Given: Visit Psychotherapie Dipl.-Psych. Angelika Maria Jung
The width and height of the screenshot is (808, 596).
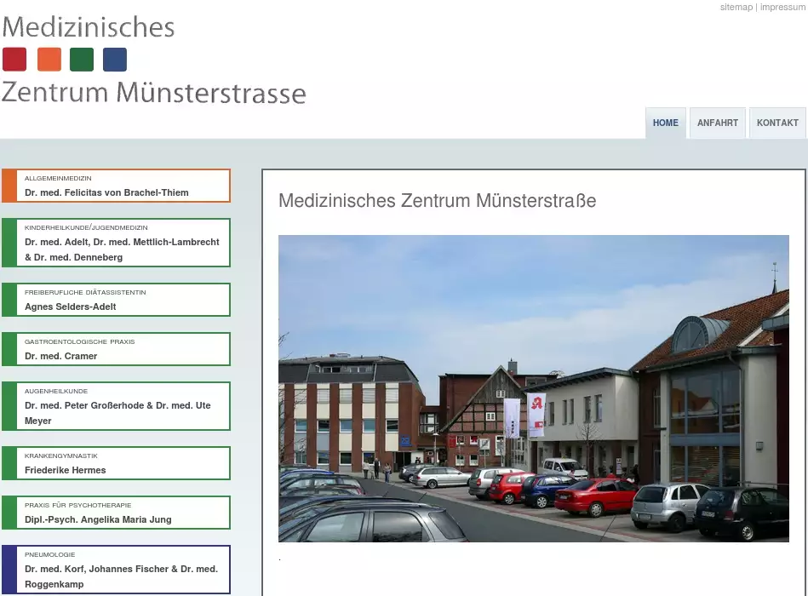Looking at the screenshot, I should point(116,513).
